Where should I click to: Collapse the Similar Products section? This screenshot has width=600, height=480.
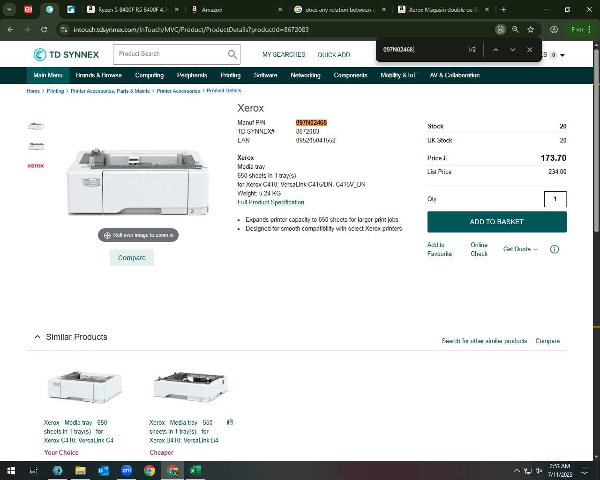tap(37, 337)
